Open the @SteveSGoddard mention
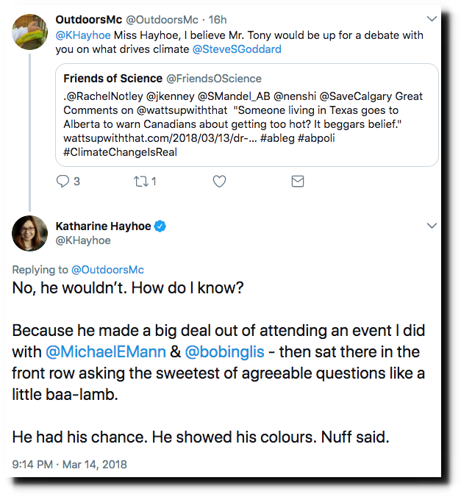The image size is (461, 497). pos(237,49)
